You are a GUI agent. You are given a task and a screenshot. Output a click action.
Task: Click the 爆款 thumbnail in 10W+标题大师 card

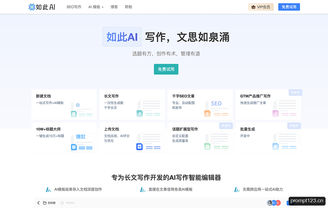point(81,137)
